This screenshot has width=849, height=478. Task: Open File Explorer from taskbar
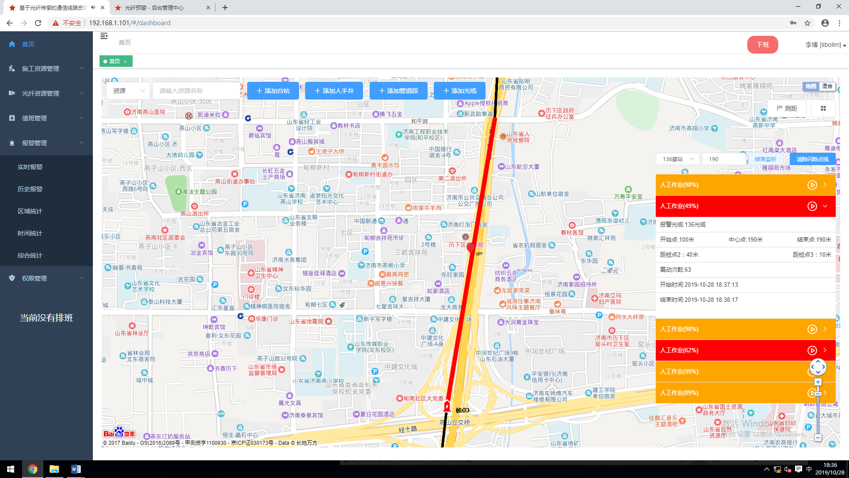click(54, 469)
